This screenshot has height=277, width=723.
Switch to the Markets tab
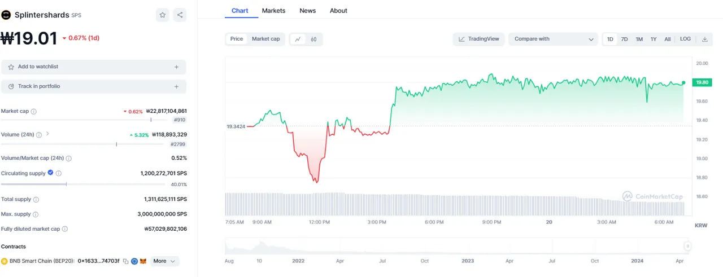(x=273, y=11)
